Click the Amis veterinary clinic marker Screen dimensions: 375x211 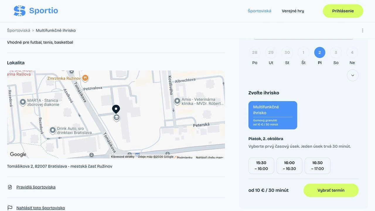click(177, 101)
